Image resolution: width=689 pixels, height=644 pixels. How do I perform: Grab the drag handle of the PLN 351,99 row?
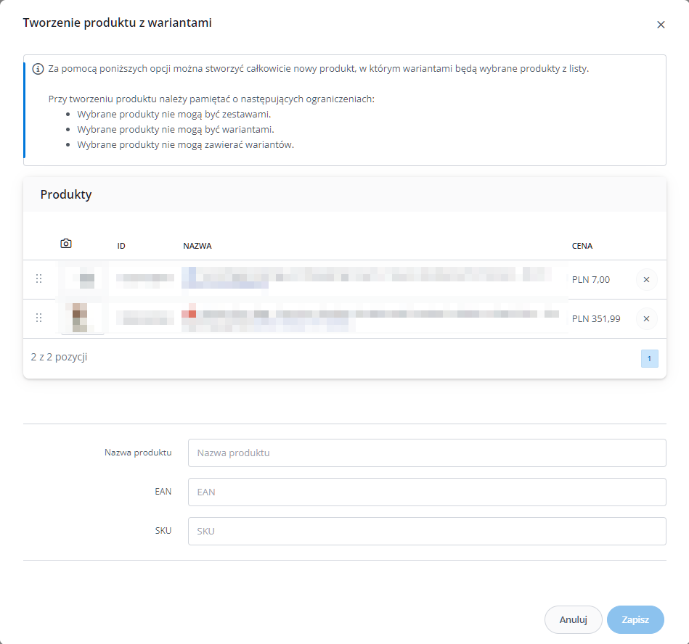pos(38,318)
